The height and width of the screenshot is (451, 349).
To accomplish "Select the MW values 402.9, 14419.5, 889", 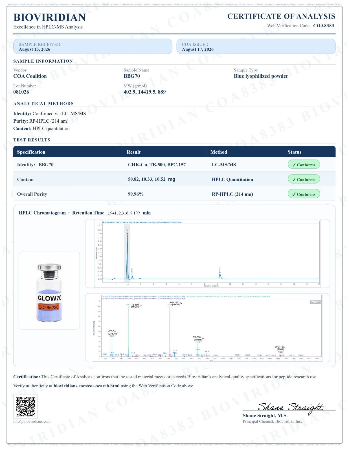I will coord(145,92).
